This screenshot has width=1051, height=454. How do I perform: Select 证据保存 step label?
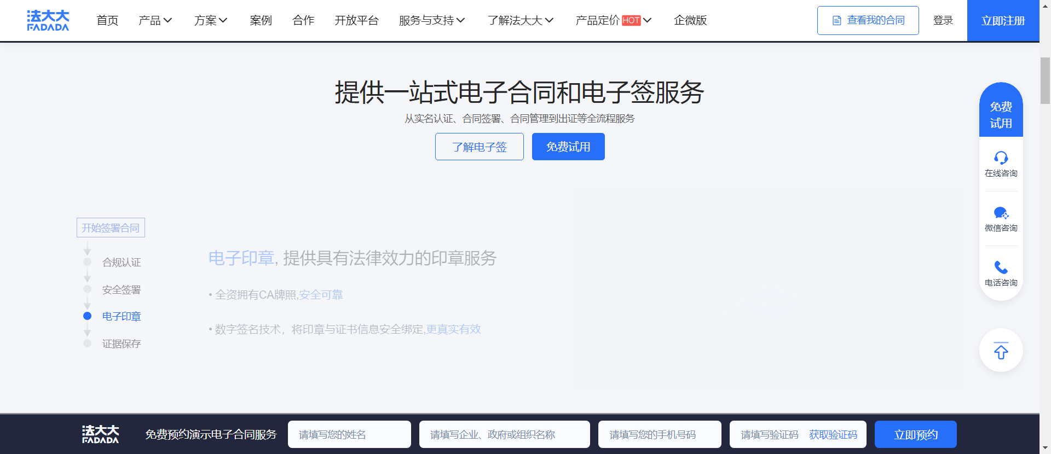[122, 344]
